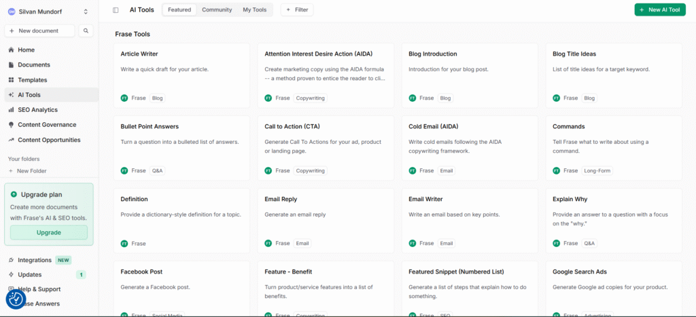
Task: Open the Blog Introduction tool
Action: click(470, 75)
